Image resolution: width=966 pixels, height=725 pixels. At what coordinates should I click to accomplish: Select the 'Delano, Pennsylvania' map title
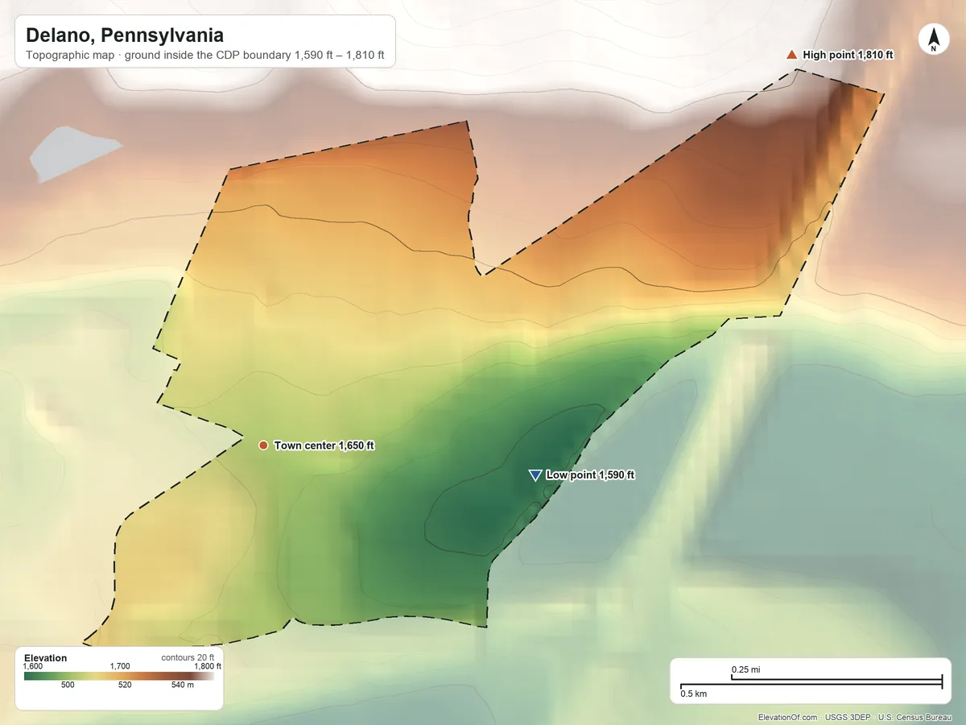tap(125, 35)
